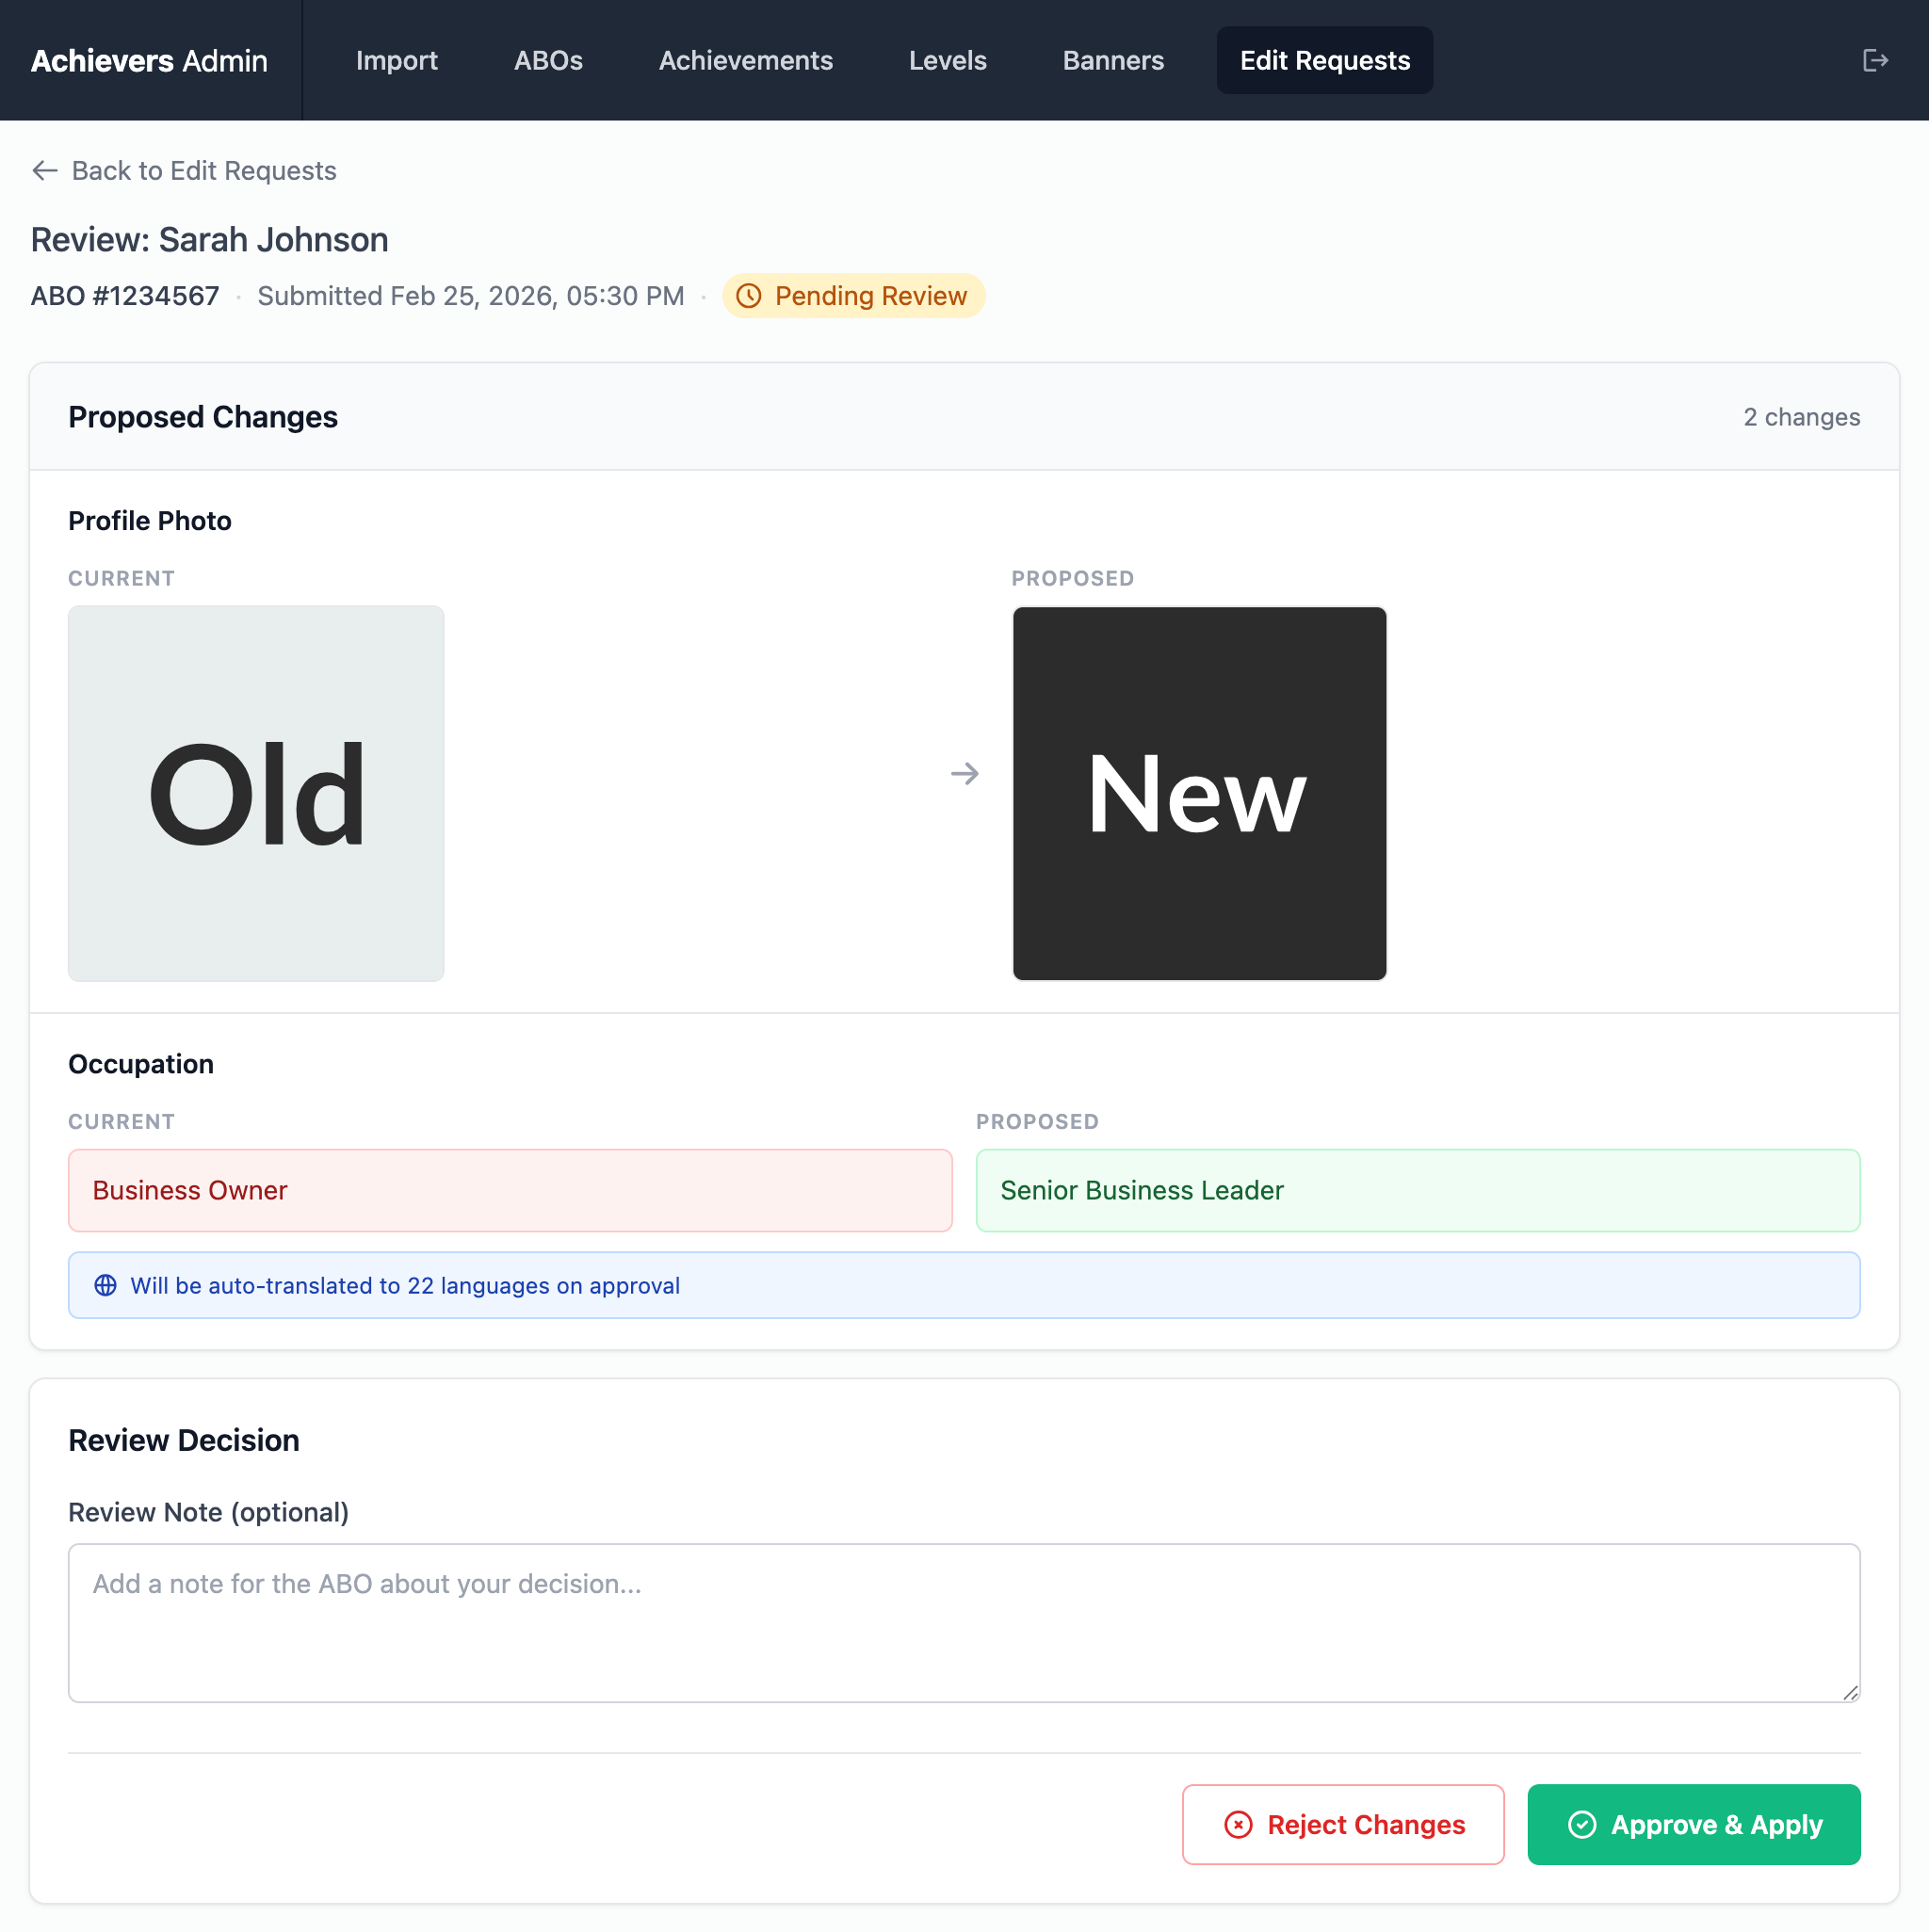Select the Levels navigation item
Screen dimensions: 1929x1932
pos(947,60)
